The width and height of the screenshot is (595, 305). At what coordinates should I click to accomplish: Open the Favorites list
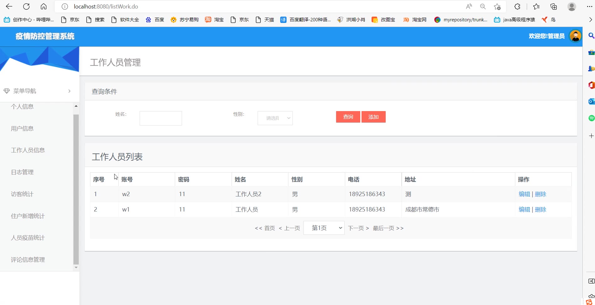(536, 7)
